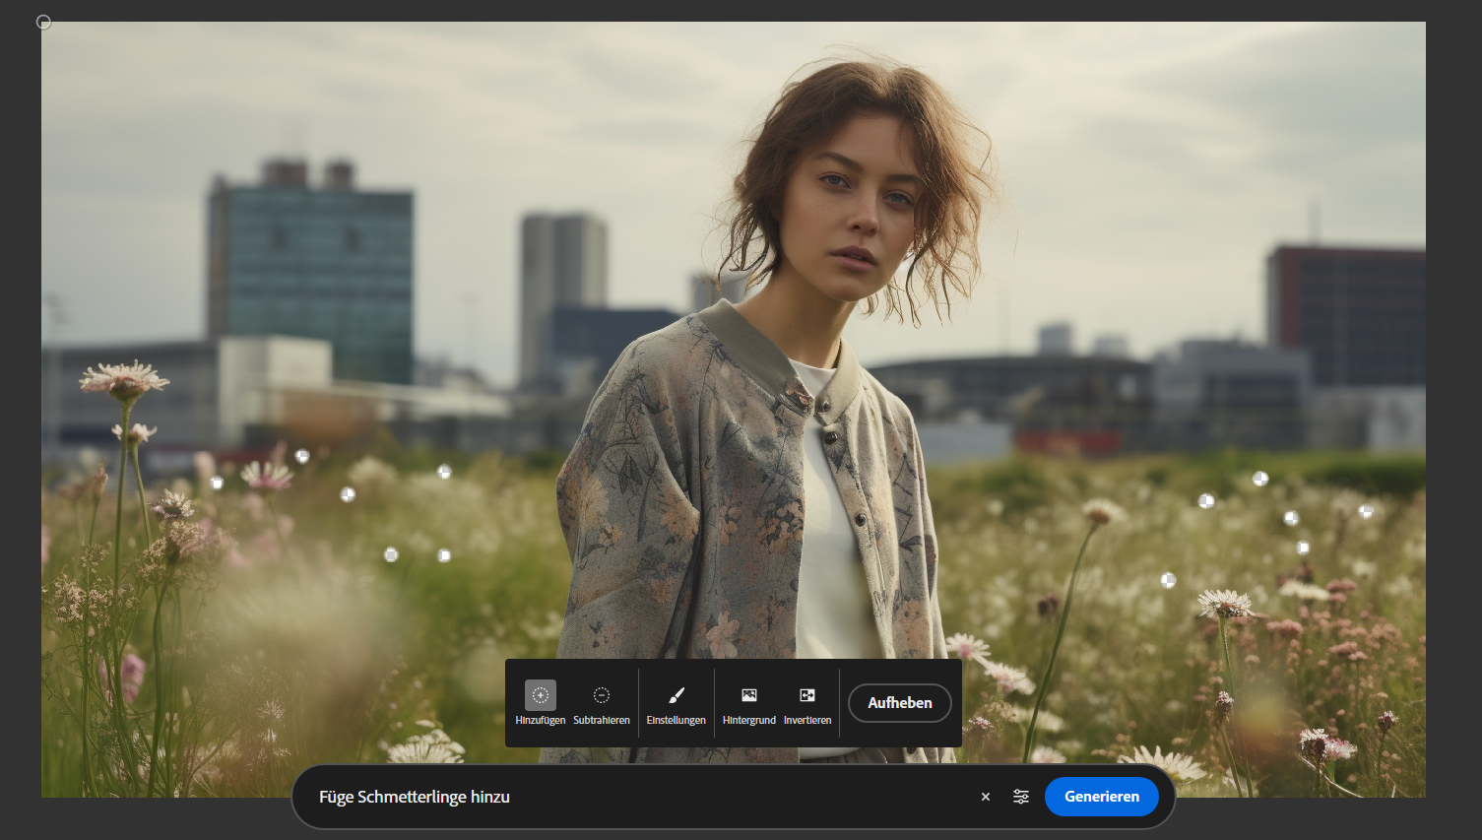Click the circular brush cursor at canvas corner
1482x840 pixels.
(x=43, y=22)
